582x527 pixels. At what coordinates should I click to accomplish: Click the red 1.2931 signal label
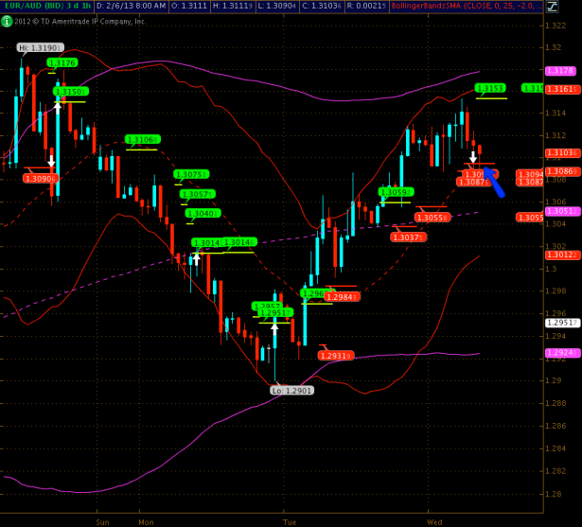point(336,356)
